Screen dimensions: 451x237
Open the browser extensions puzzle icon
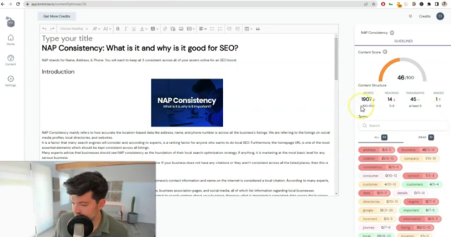tap(429, 4)
